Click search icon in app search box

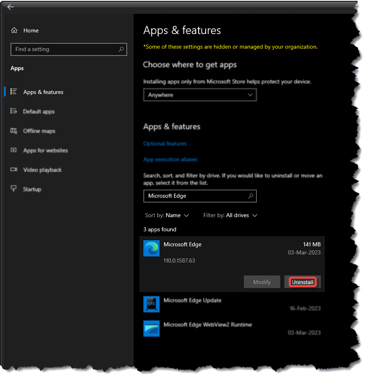pos(251,196)
